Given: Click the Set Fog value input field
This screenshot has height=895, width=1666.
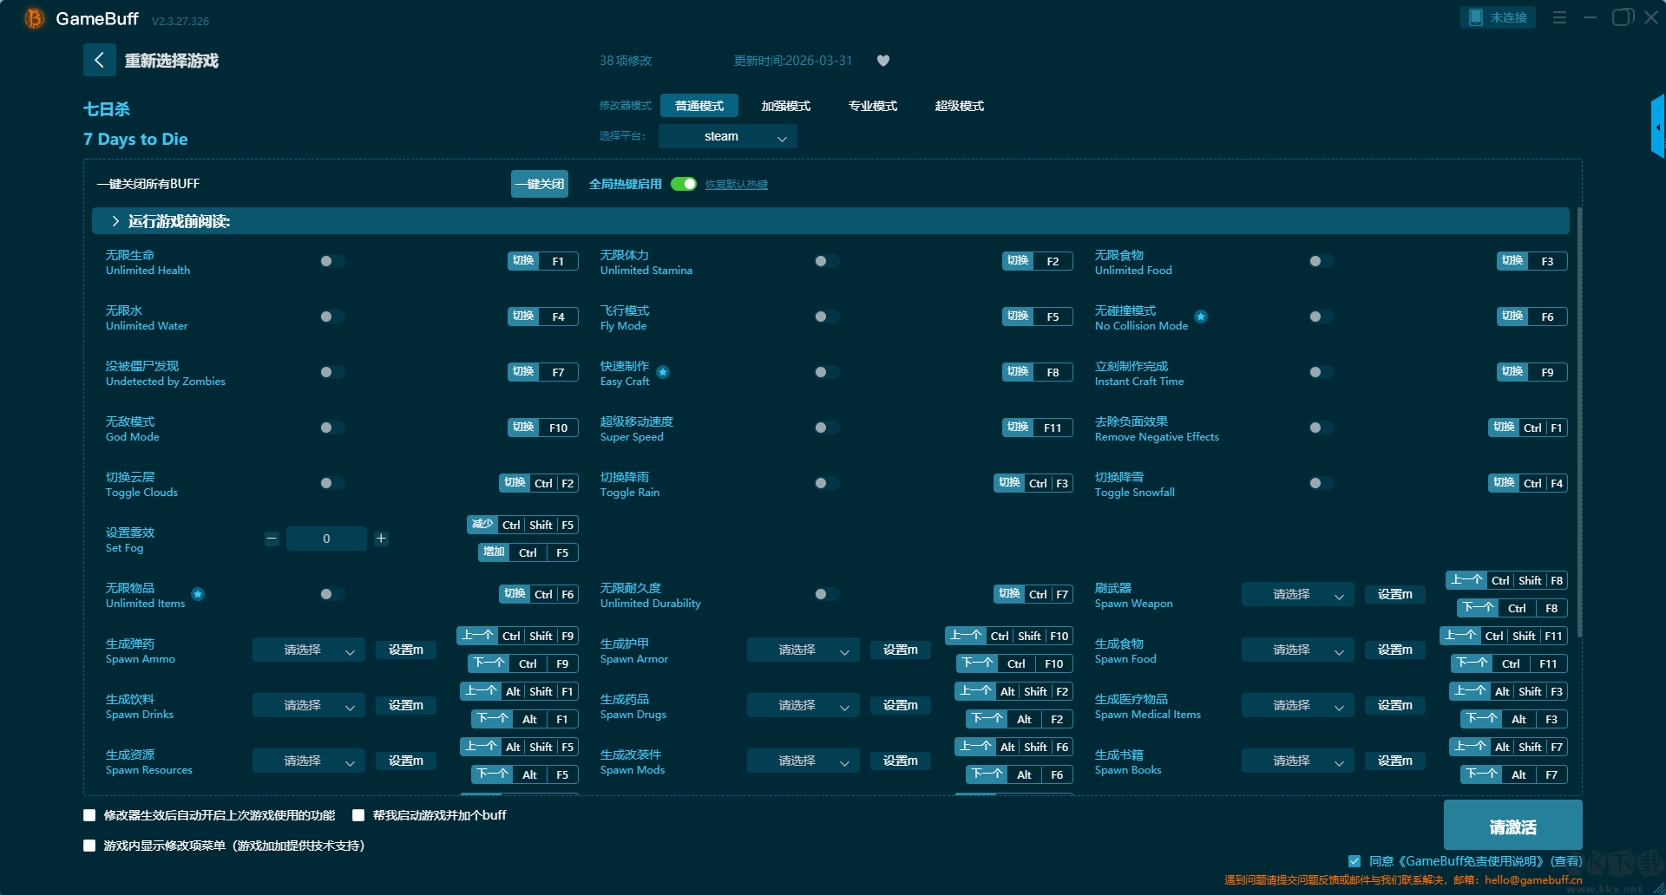Looking at the screenshot, I should (326, 539).
